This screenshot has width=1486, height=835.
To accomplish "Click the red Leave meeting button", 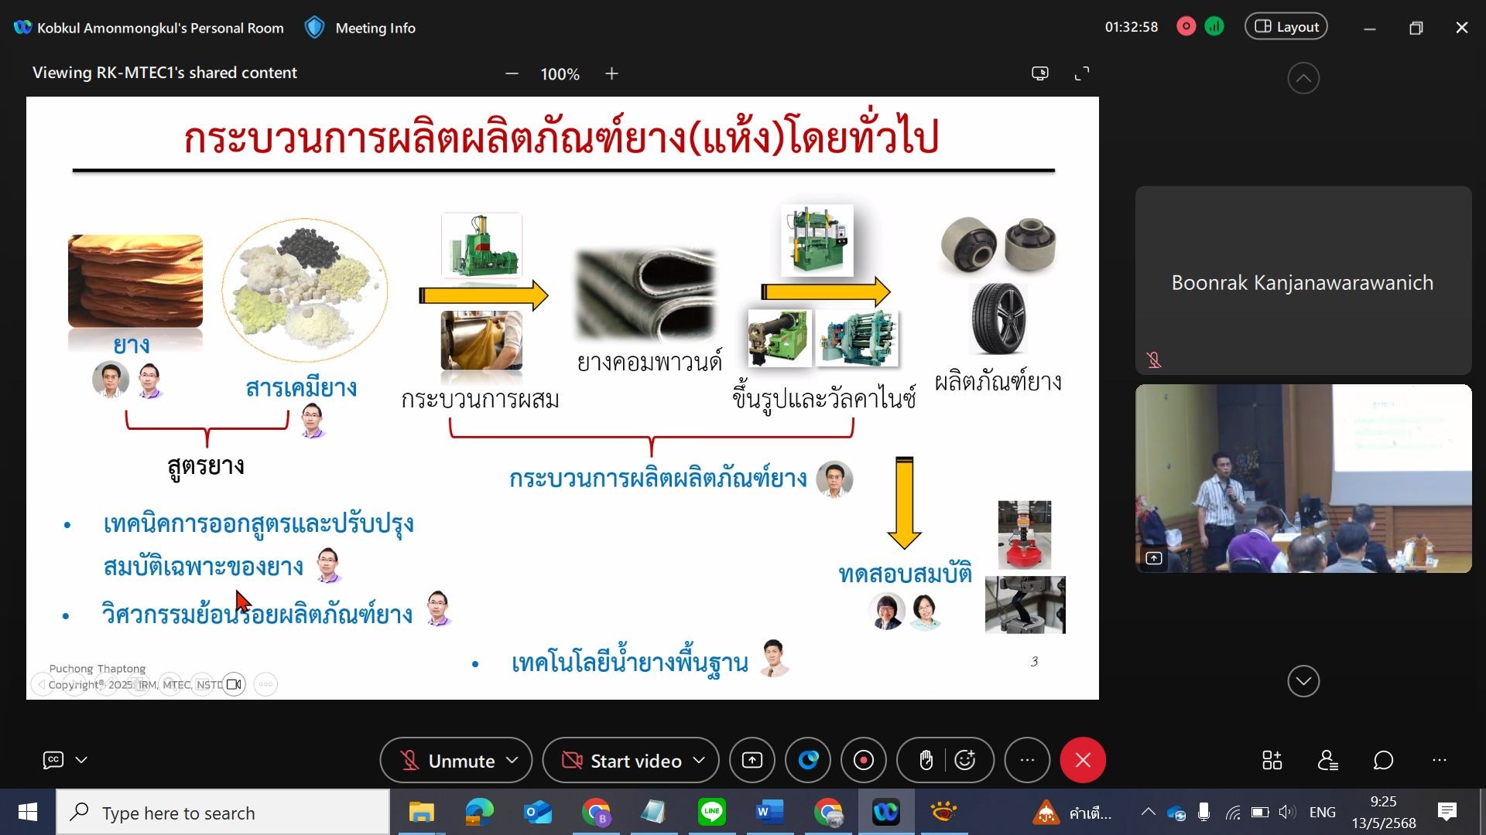I will tap(1083, 761).
